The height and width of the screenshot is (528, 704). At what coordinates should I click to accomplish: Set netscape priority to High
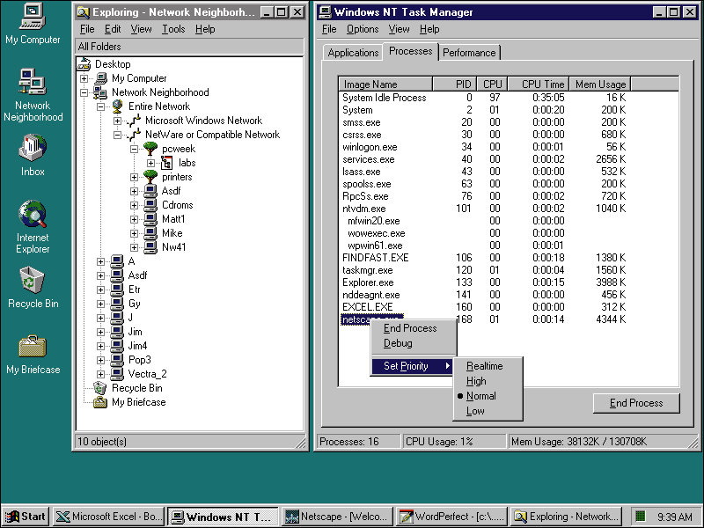[x=488, y=381]
